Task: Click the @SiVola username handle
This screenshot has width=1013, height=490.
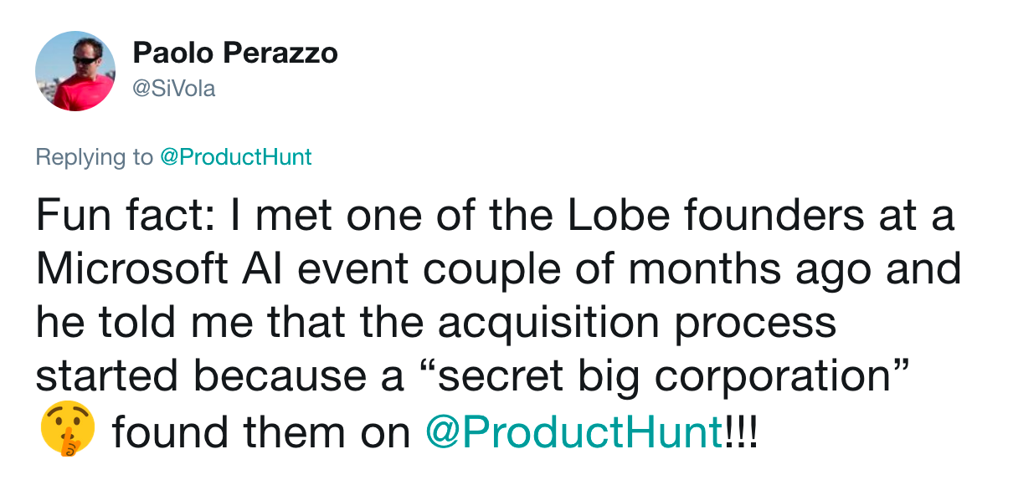Action: (174, 89)
